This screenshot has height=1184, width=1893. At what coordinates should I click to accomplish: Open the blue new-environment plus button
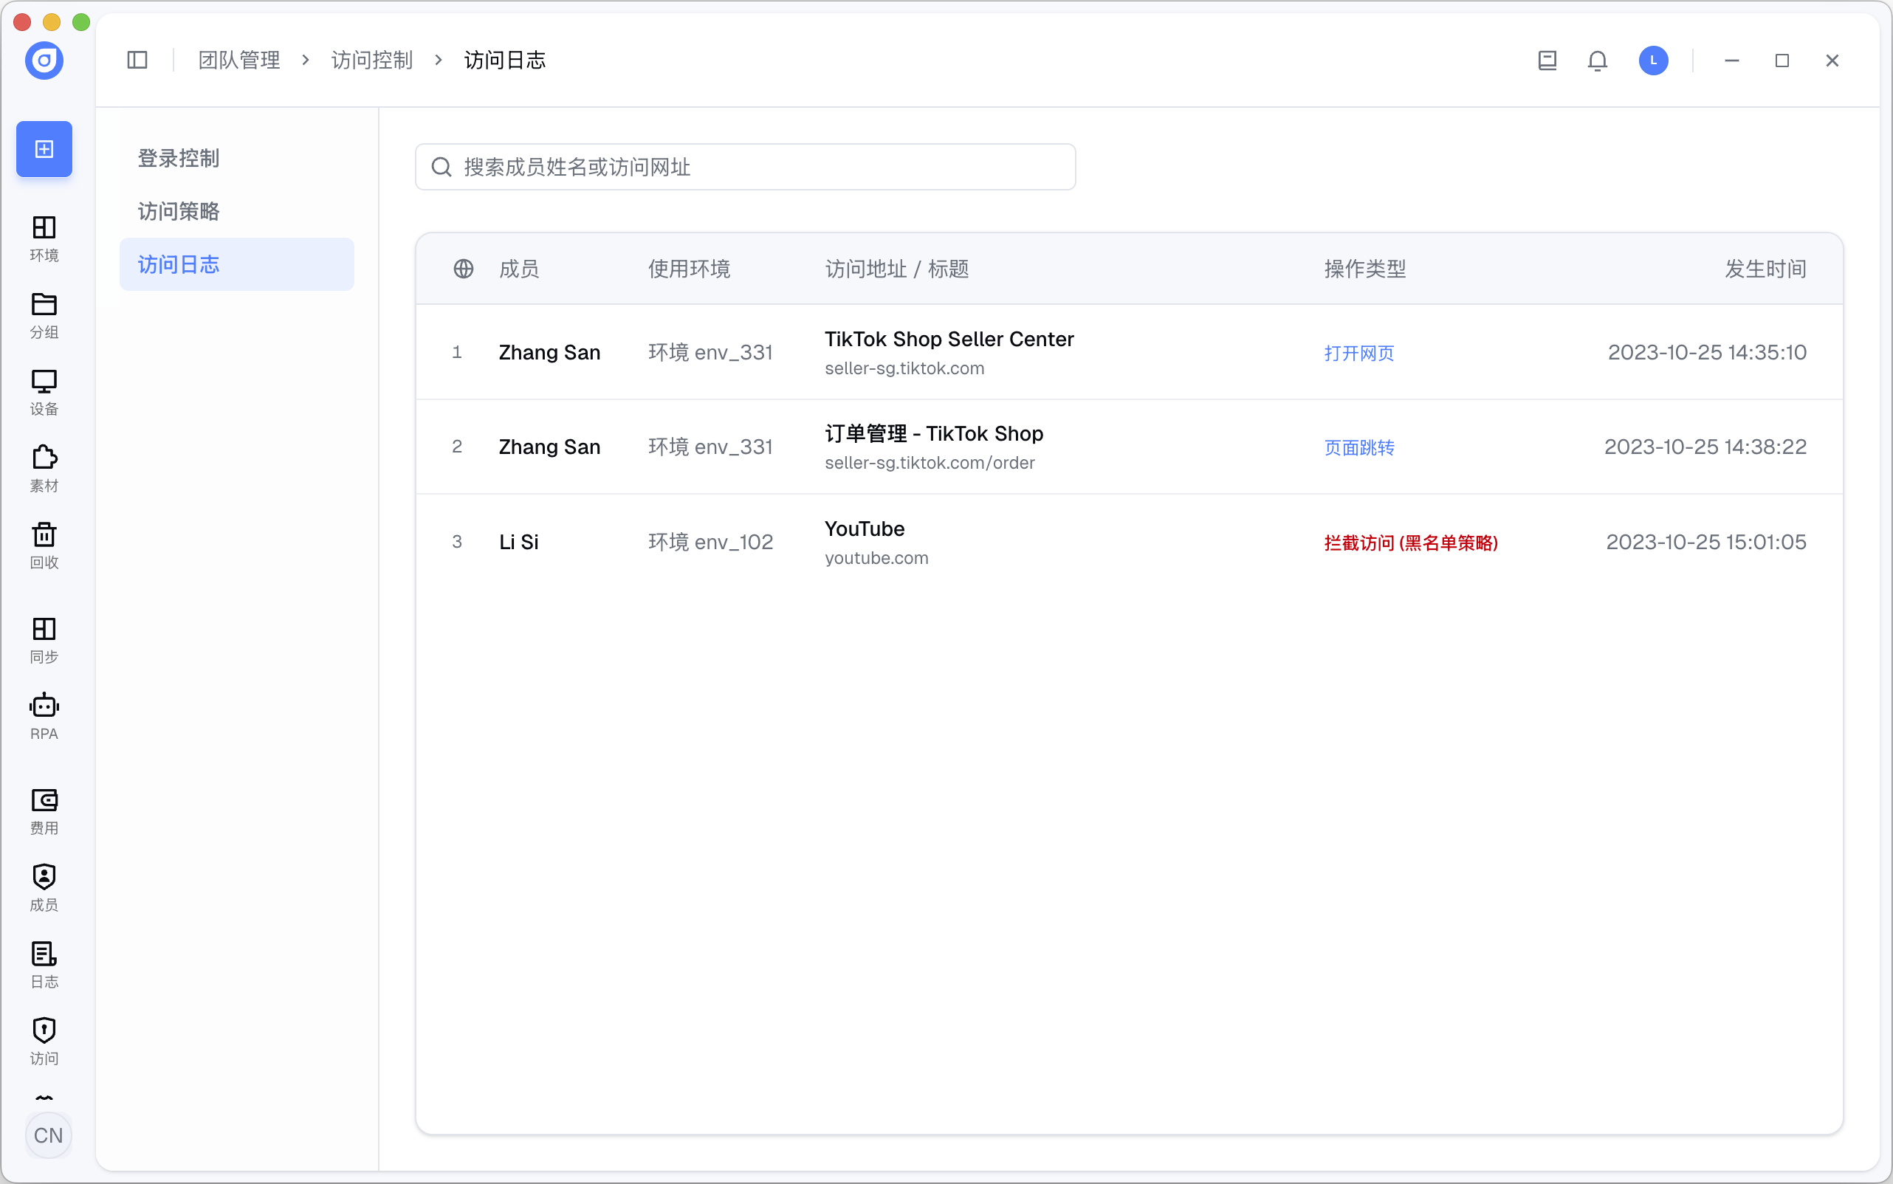click(44, 149)
